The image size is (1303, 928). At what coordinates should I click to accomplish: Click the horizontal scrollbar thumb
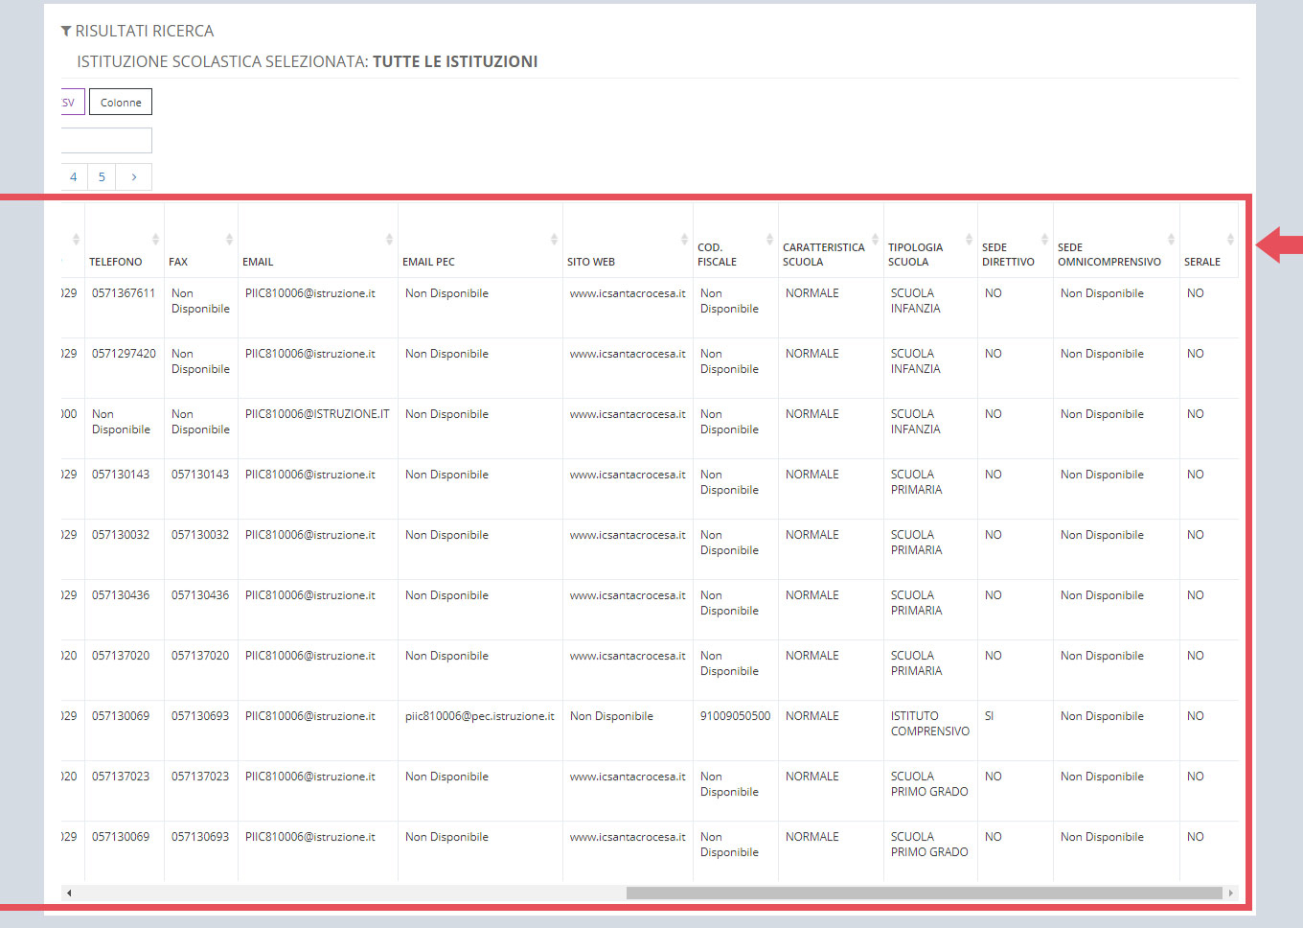pos(925,893)
